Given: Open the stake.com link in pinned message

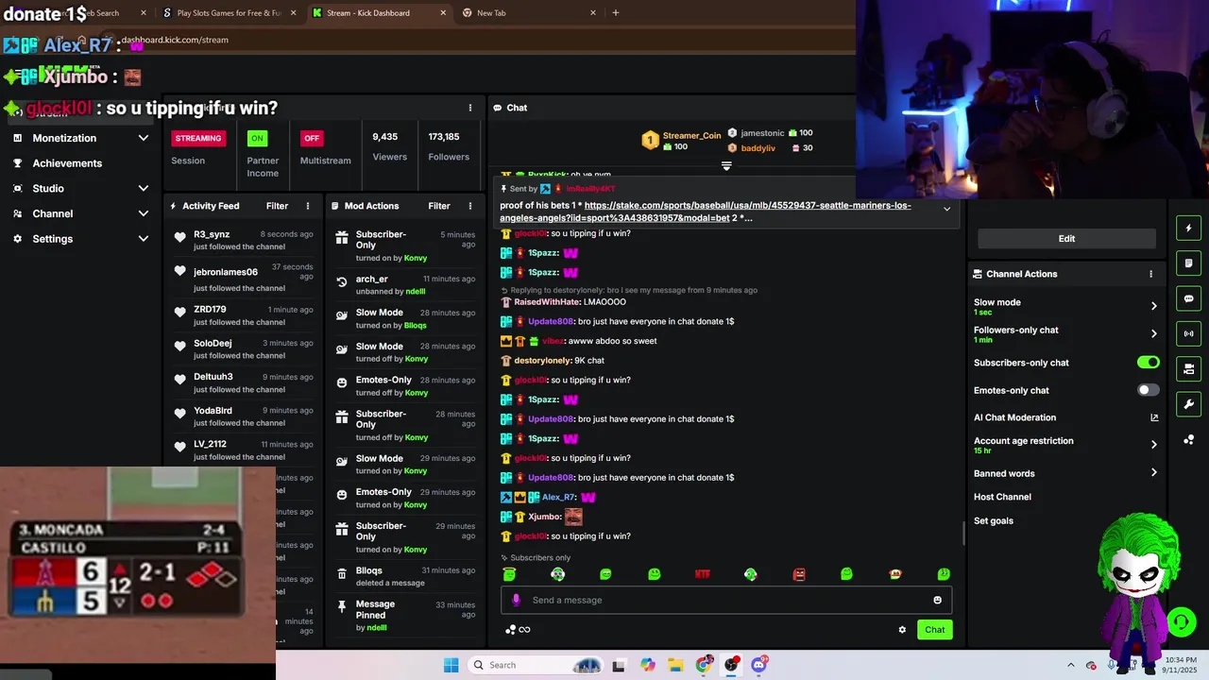Looking at the screenshot, I should 706,212.
